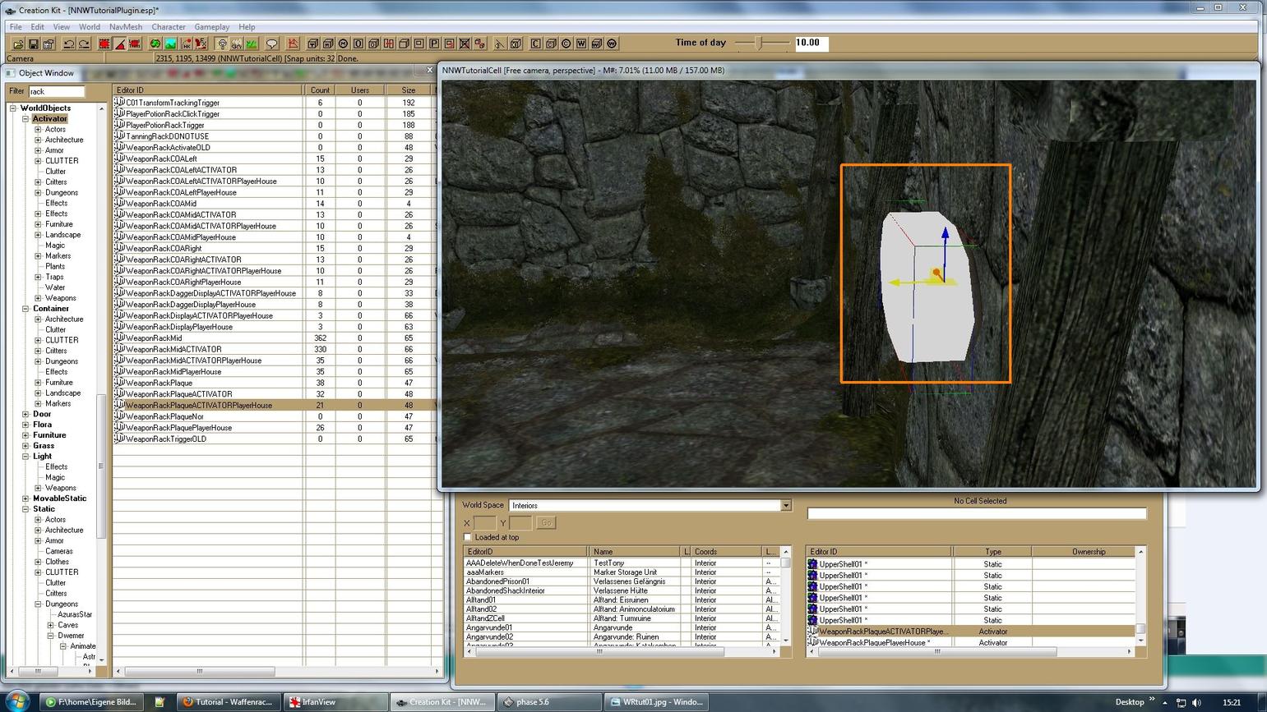Open the Gameplay menu
This screenshot has height=712, width=1267.
[x=211, y=27]
